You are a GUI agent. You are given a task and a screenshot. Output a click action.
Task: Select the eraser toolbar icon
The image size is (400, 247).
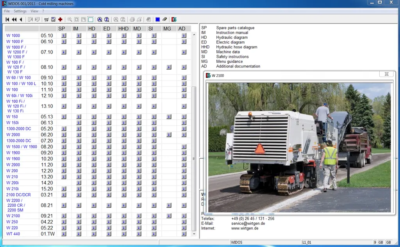coord(164,20)
